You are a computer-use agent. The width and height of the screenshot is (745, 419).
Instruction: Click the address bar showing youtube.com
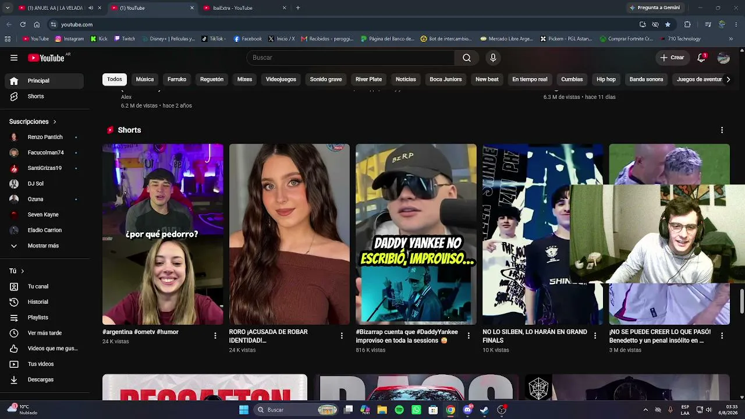[343, 24]
